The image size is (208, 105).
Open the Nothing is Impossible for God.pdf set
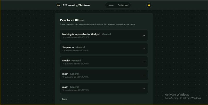104,35
